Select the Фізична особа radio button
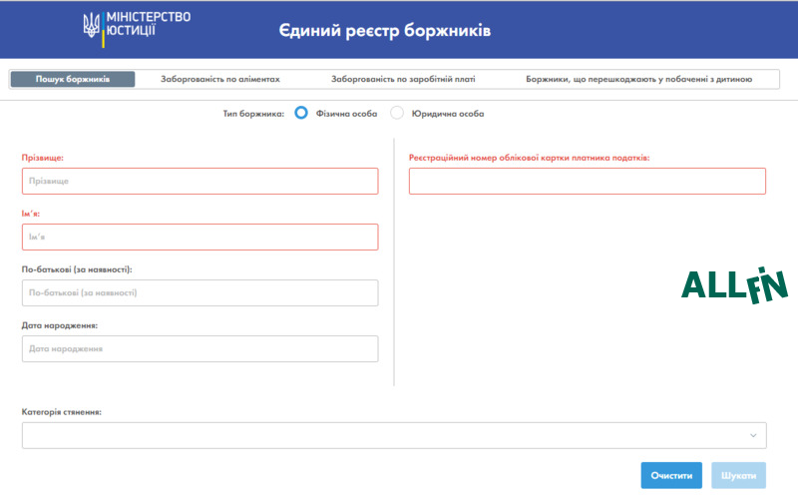The width and height of the screenshot is (798, 504). coord(301,113)
